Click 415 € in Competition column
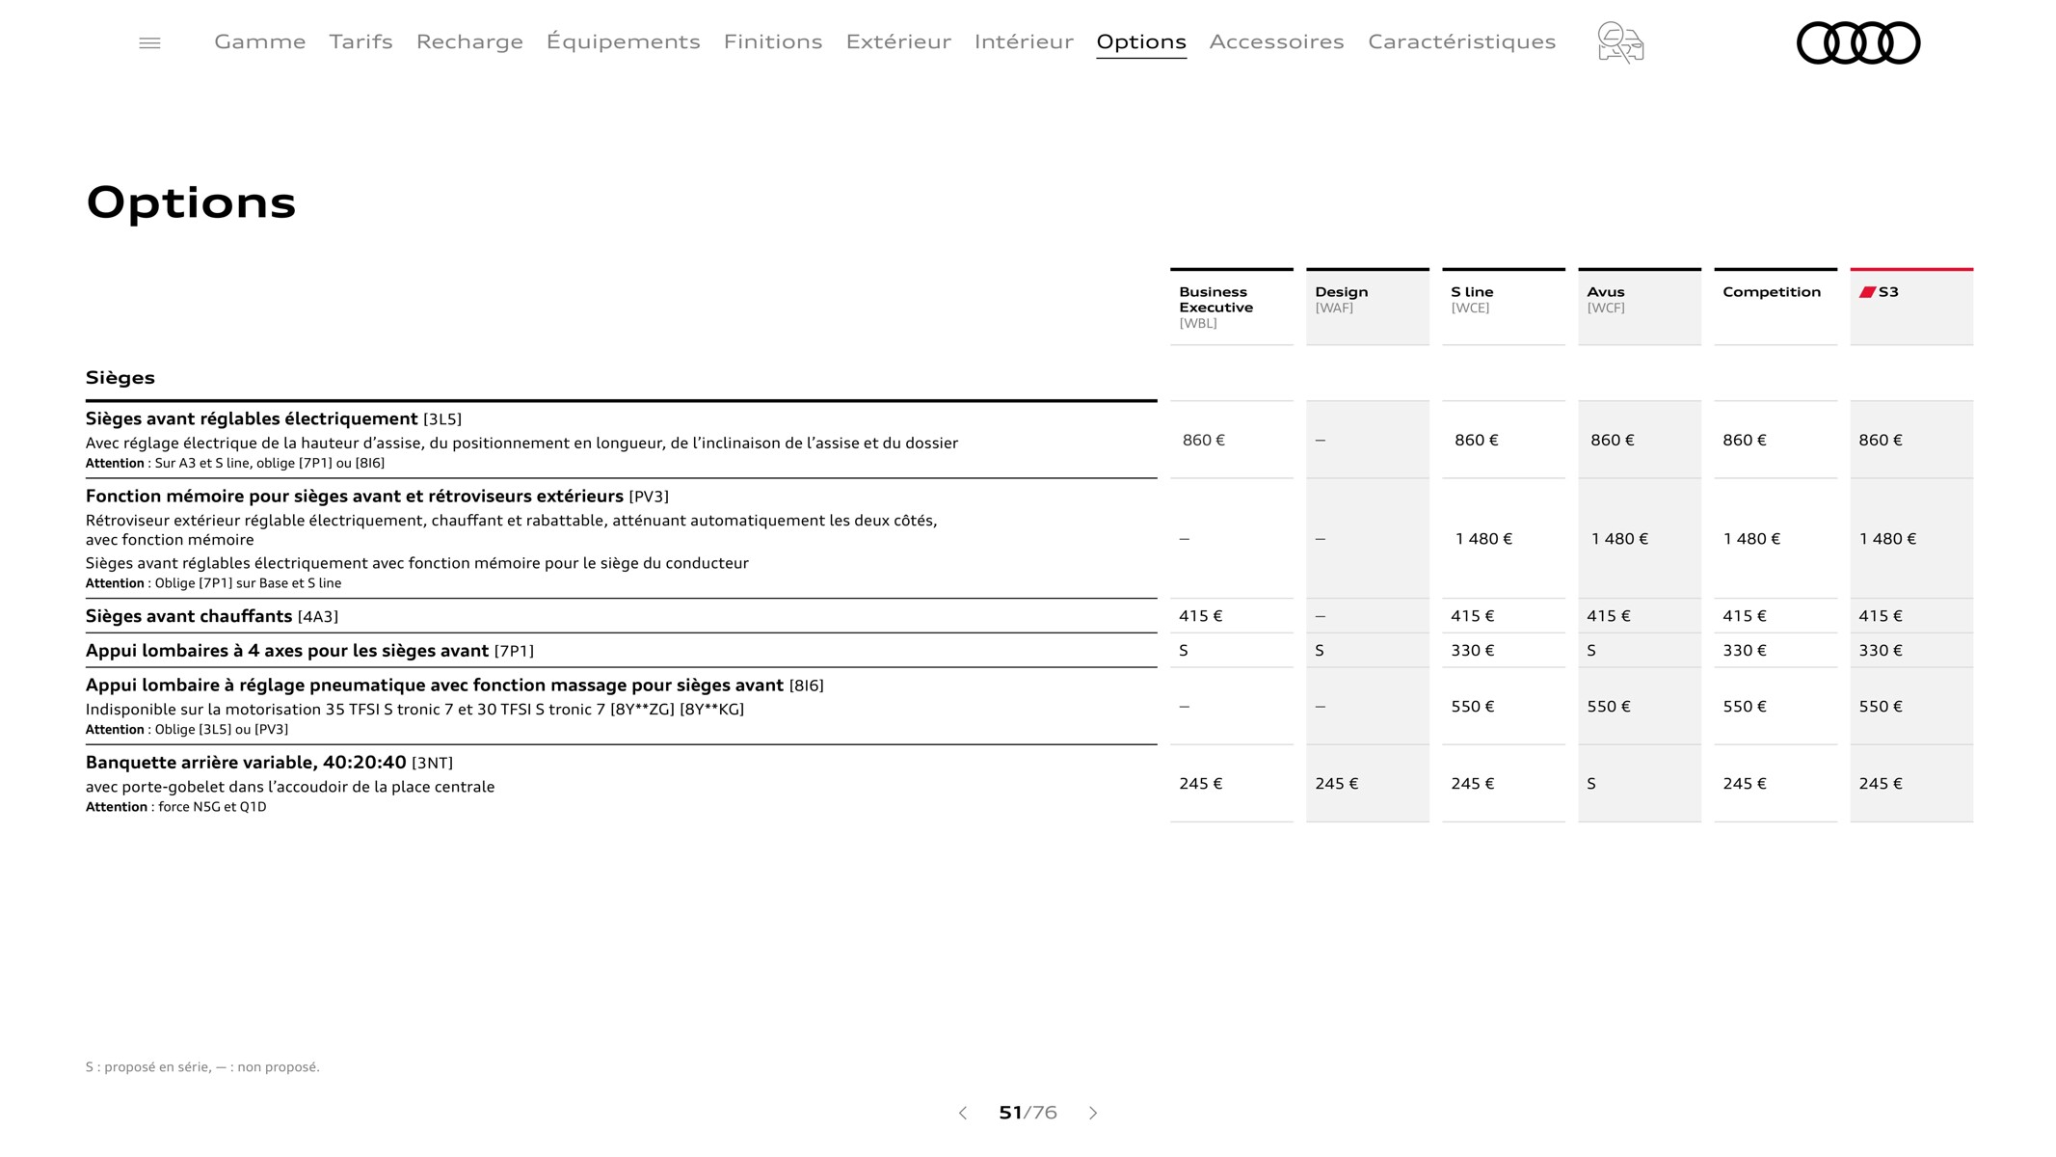The image size is (2056, 1157). tap(1745, 616)
